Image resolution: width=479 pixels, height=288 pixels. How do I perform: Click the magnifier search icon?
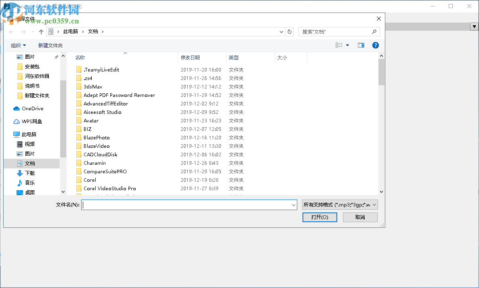pyautogui.click(x=374, y=32)
